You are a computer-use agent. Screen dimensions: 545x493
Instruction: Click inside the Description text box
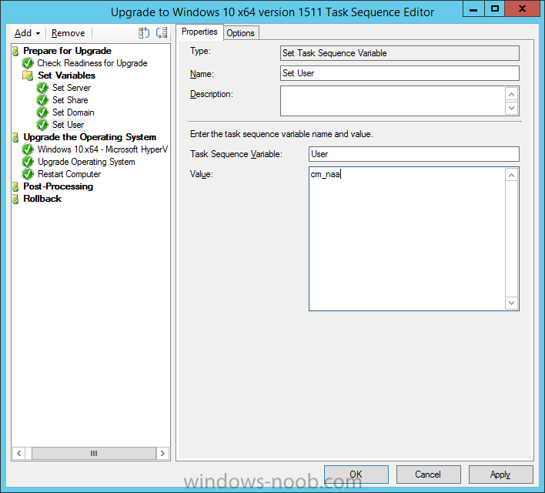point(393,101)
